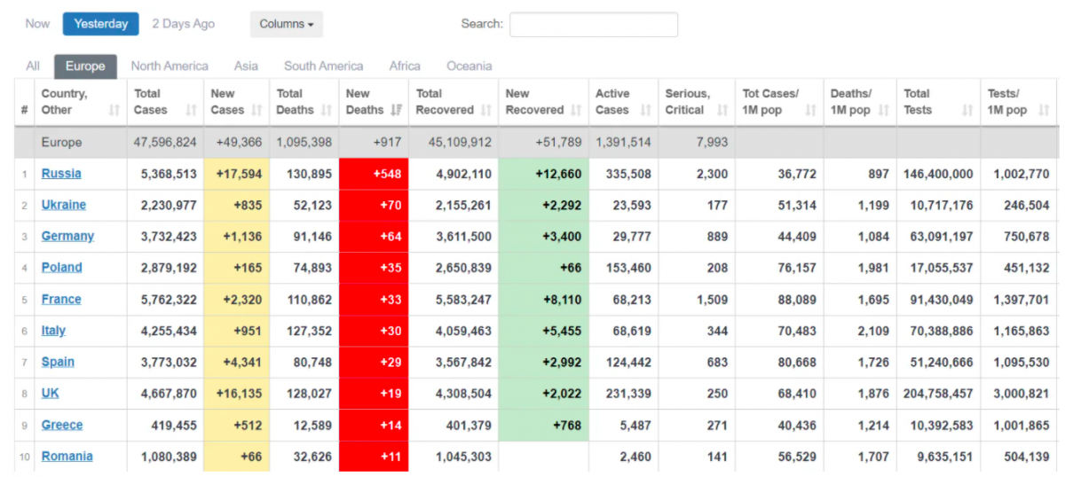This screenshot has height=477, width=1065.
Task: Open the Italy country link
Action: coord(53,330)
